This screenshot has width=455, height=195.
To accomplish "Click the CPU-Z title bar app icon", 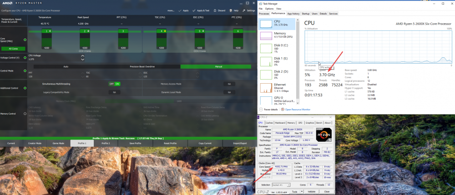I will point(258,117).
